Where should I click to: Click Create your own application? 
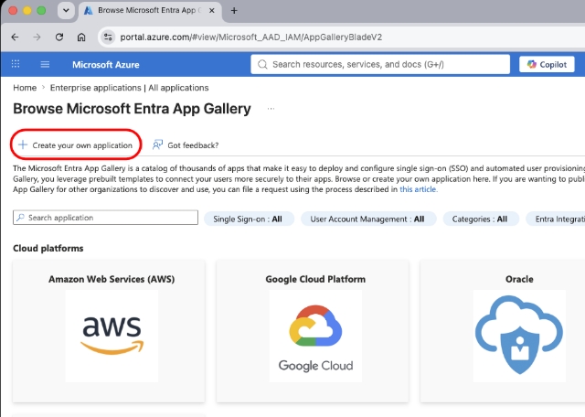click(x=76, y=144)
